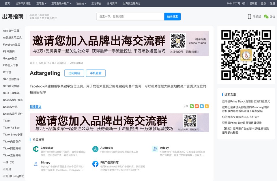
Task: Click the 访问网站 button
Action: click(74, 73)
